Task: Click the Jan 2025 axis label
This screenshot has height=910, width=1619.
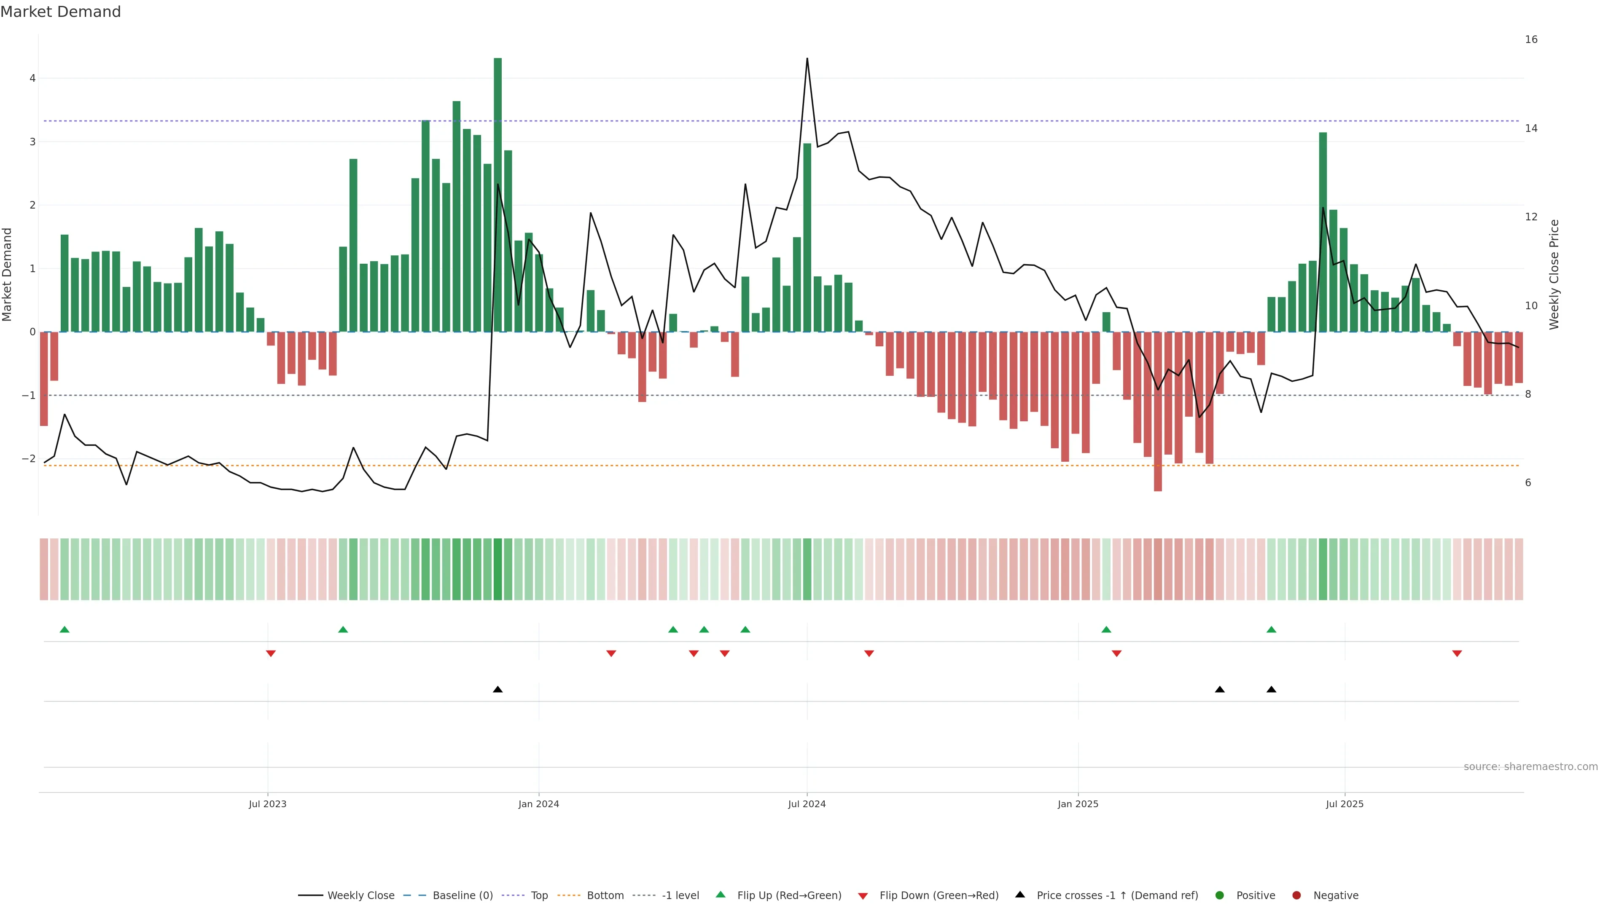Action: coord(1078,805)
